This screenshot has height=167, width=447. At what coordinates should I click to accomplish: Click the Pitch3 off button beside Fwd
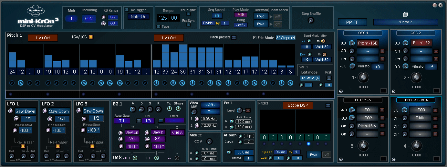tap(326, 155)
